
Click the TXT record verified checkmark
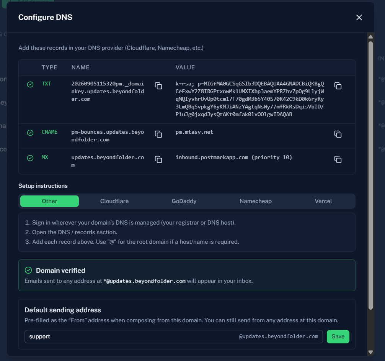30,84
